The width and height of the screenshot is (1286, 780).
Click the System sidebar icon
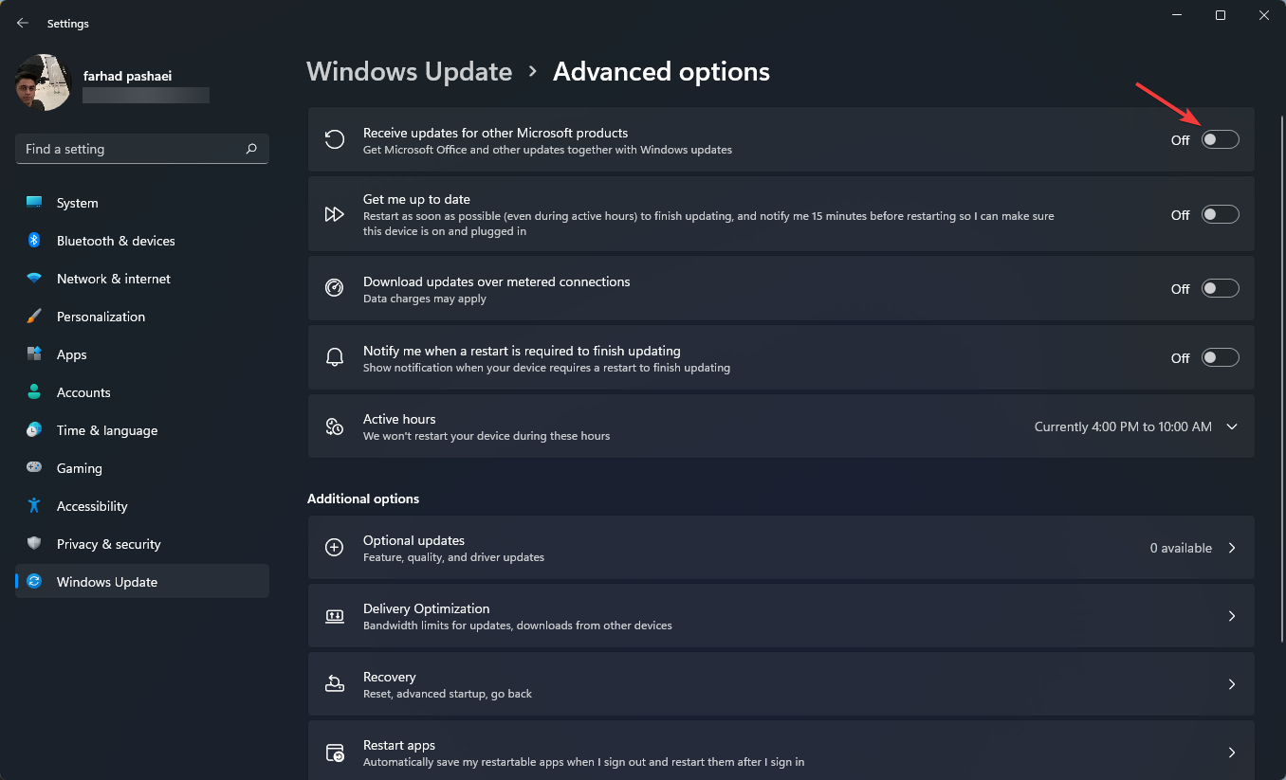pyautogui.click(x=34, y=203)
